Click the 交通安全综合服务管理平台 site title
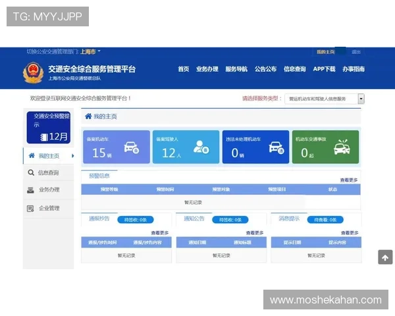 tap(92, 69)
